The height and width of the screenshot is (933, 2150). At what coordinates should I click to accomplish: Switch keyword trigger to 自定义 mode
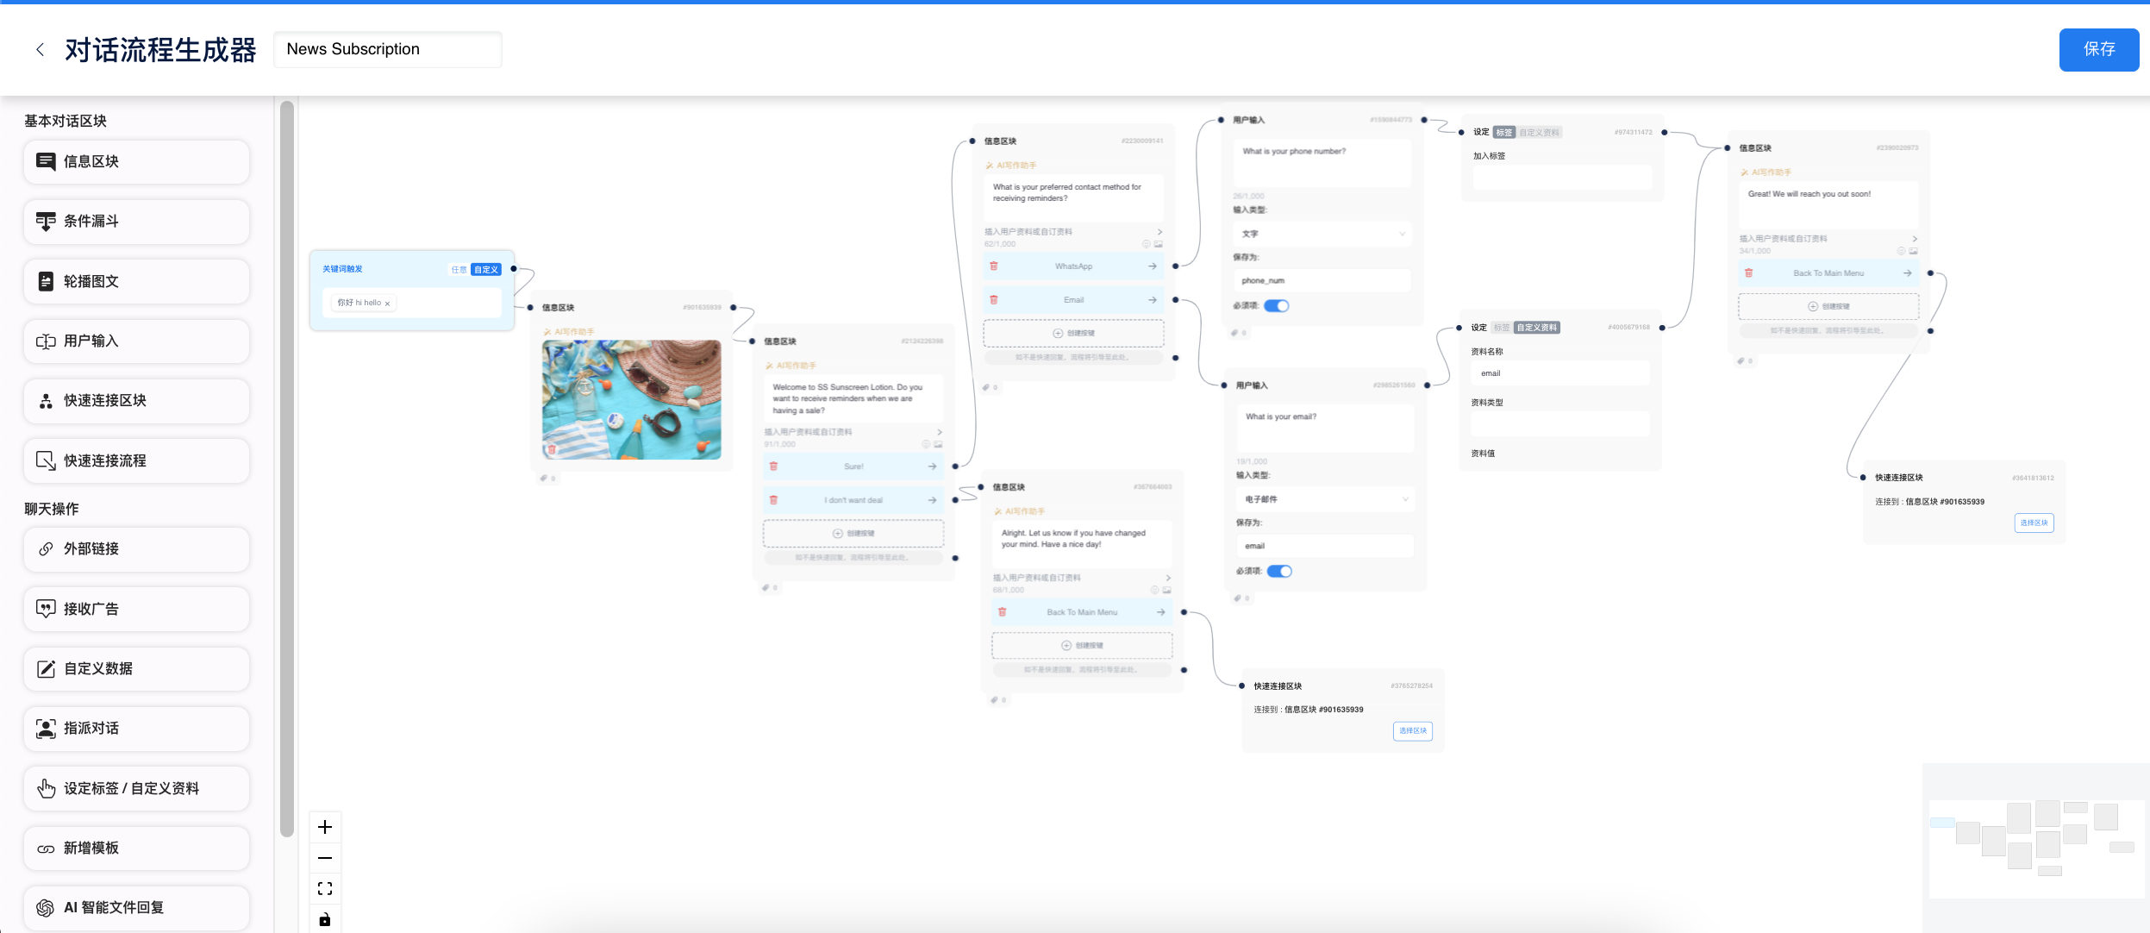click(x=486, y=270)
